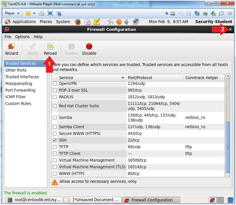Check the Samba netbios_ns service checkbox

coord(55,118)
